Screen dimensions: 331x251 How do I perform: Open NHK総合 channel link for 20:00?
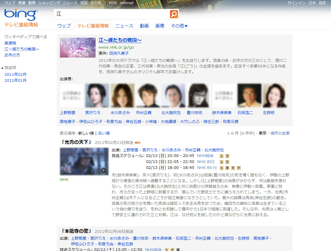[x=205, y=156]
